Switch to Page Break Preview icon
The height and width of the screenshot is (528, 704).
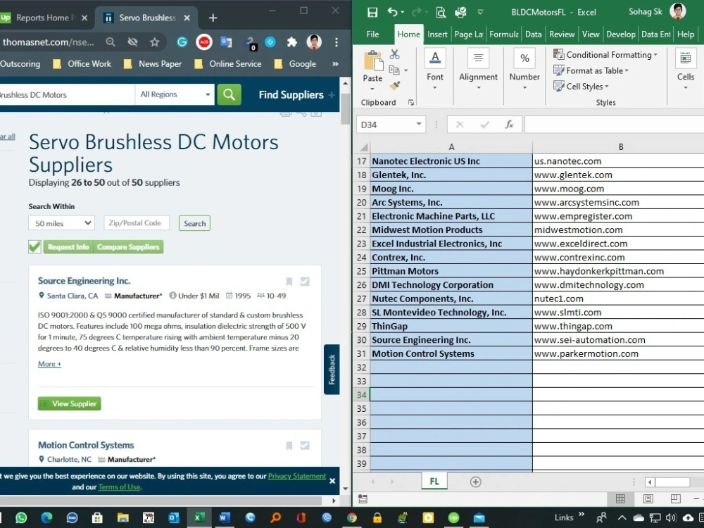click(675, 499)
